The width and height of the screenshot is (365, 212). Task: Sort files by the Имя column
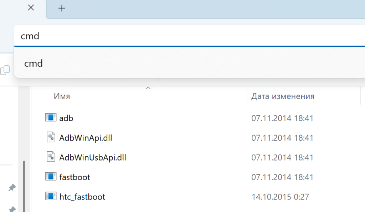(62, 96)
